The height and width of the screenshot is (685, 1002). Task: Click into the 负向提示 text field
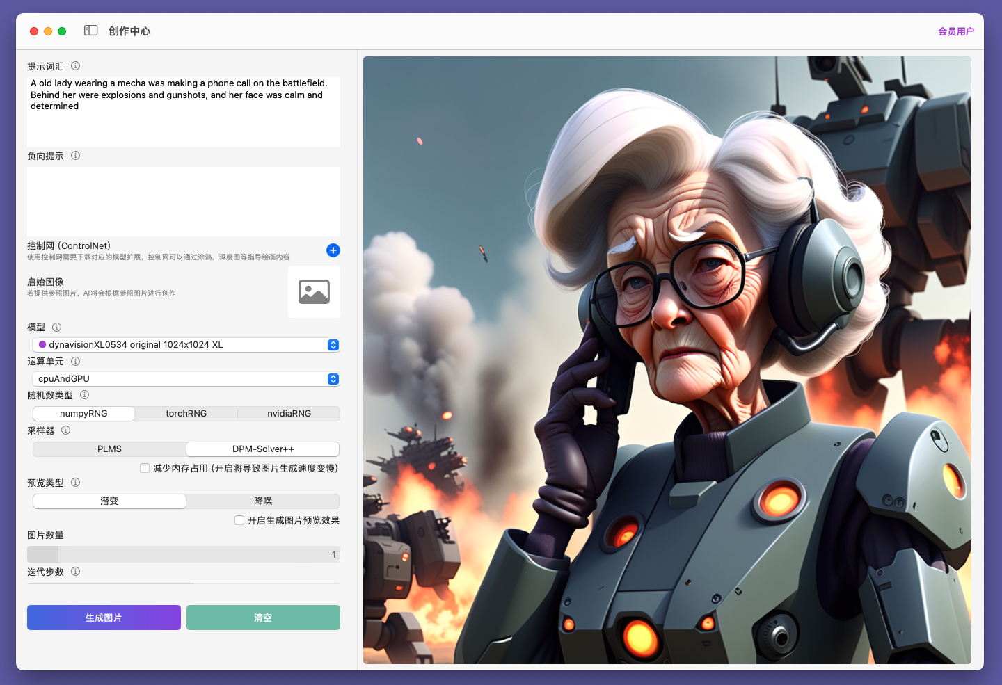pyautogui.click(x=183, y=201)
